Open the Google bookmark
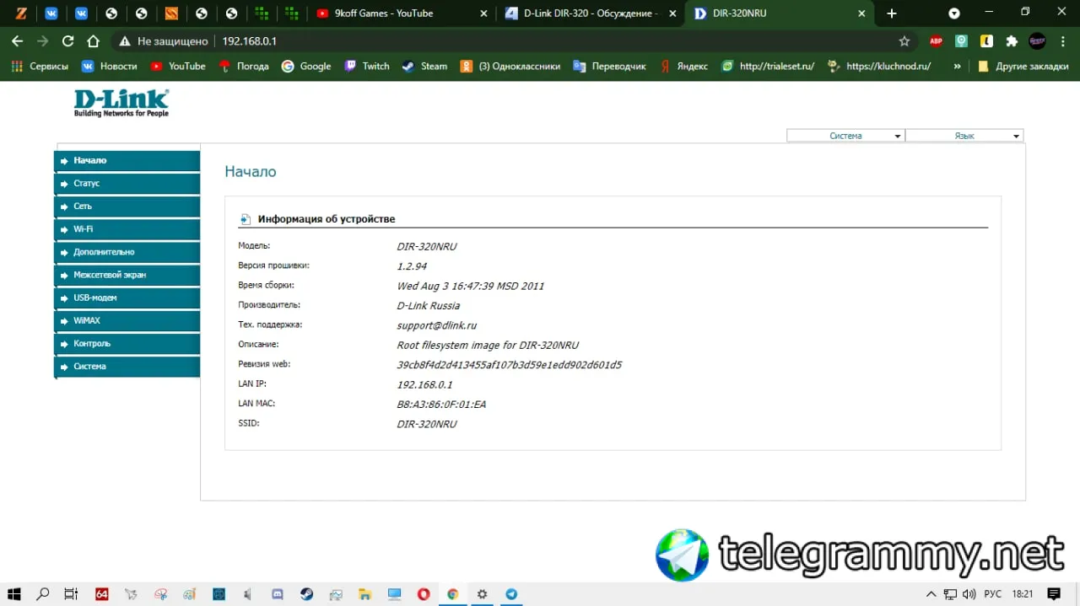 306,66
